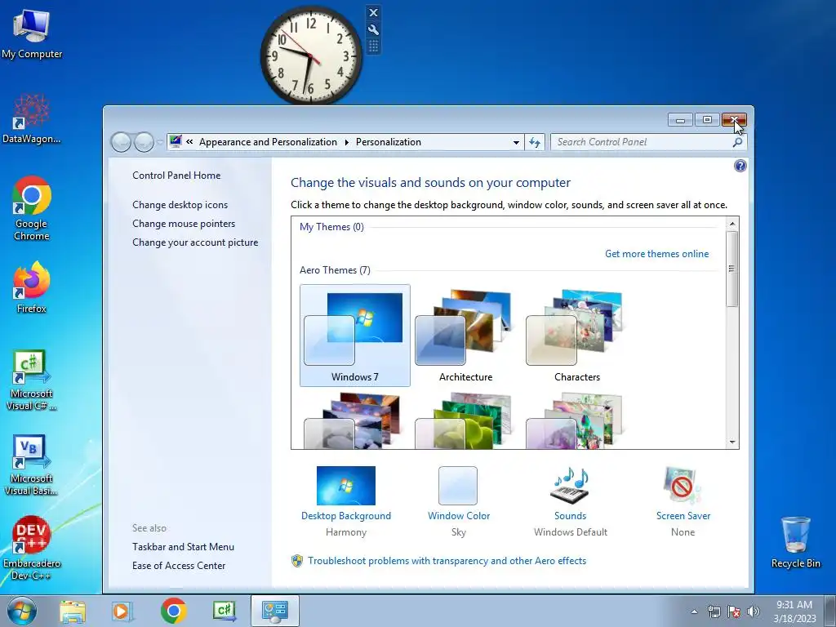Screen dimensions: 836x627
Task: Open the Help question mark button
Action: 740,166
